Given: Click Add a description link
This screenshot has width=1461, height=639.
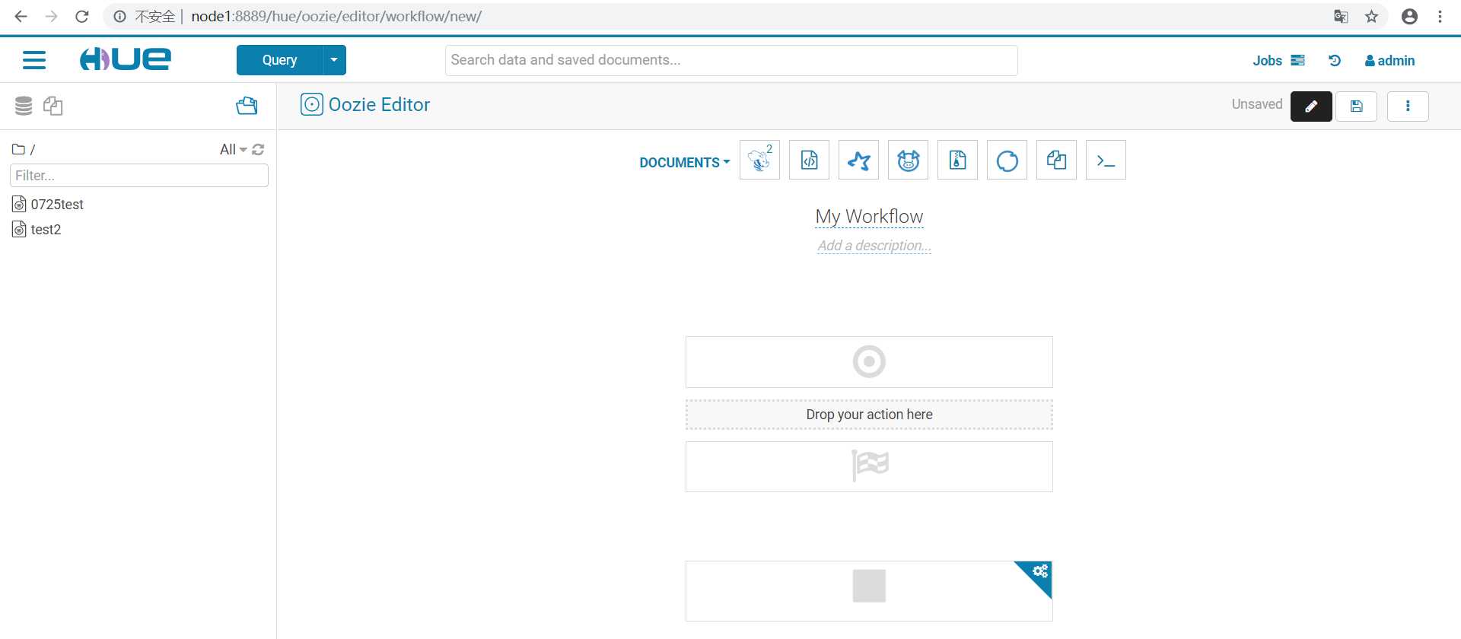Looking at the screenshot, I should [874, 246].
